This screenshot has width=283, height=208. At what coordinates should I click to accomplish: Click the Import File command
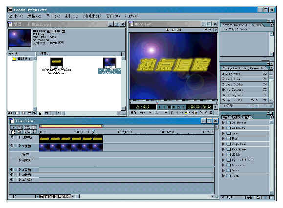pyautogui.click(x=244, y=79)
